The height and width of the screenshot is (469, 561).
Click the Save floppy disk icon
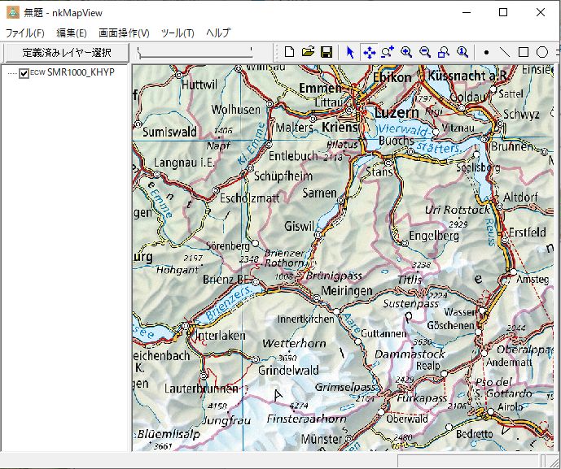pyautogui.click(x=326, y=52)
